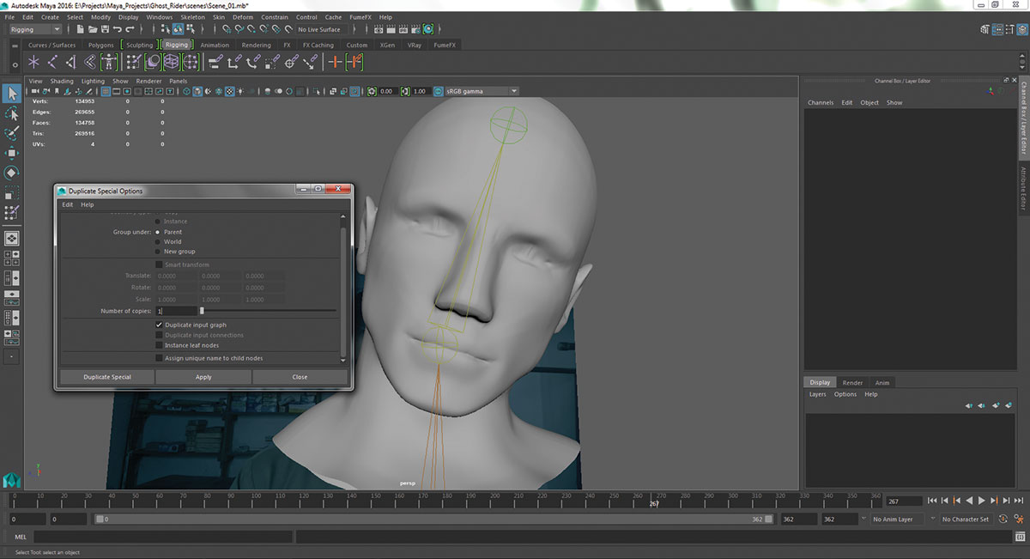The width and height of the screenshot is (1030, 559).
Task: Select the Move tool in toolbox
Action: tap(12, 153)
